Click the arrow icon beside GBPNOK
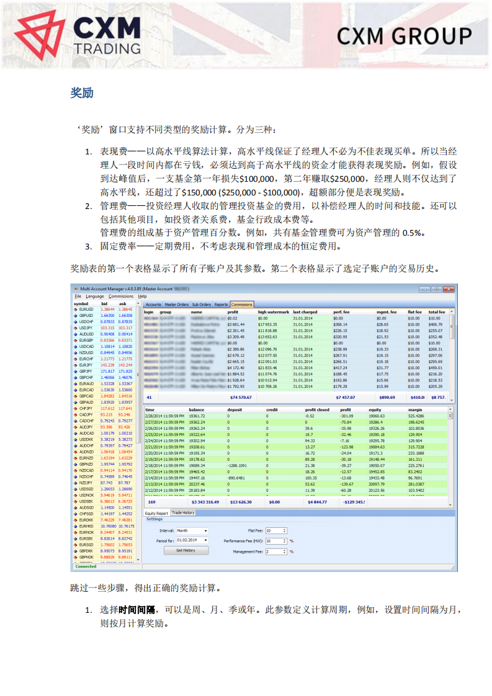 click(x=76, y=557)
